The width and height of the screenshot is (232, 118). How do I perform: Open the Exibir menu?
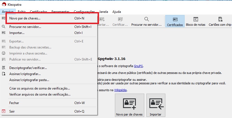point(22,11)
